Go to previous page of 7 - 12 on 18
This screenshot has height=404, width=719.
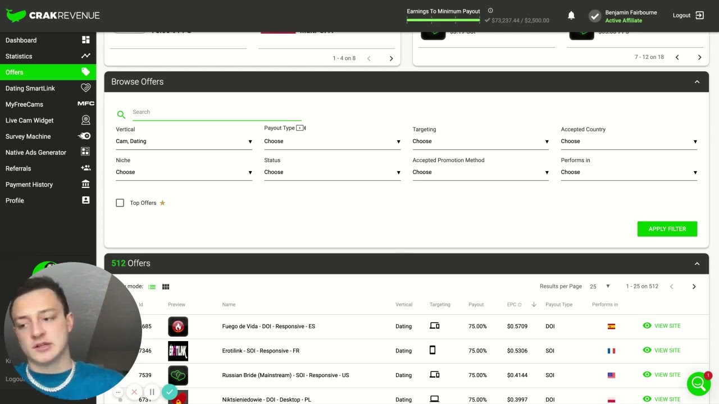(677, 57)
